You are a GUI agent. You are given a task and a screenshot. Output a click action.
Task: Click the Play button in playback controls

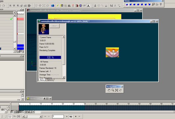point(67,117)
